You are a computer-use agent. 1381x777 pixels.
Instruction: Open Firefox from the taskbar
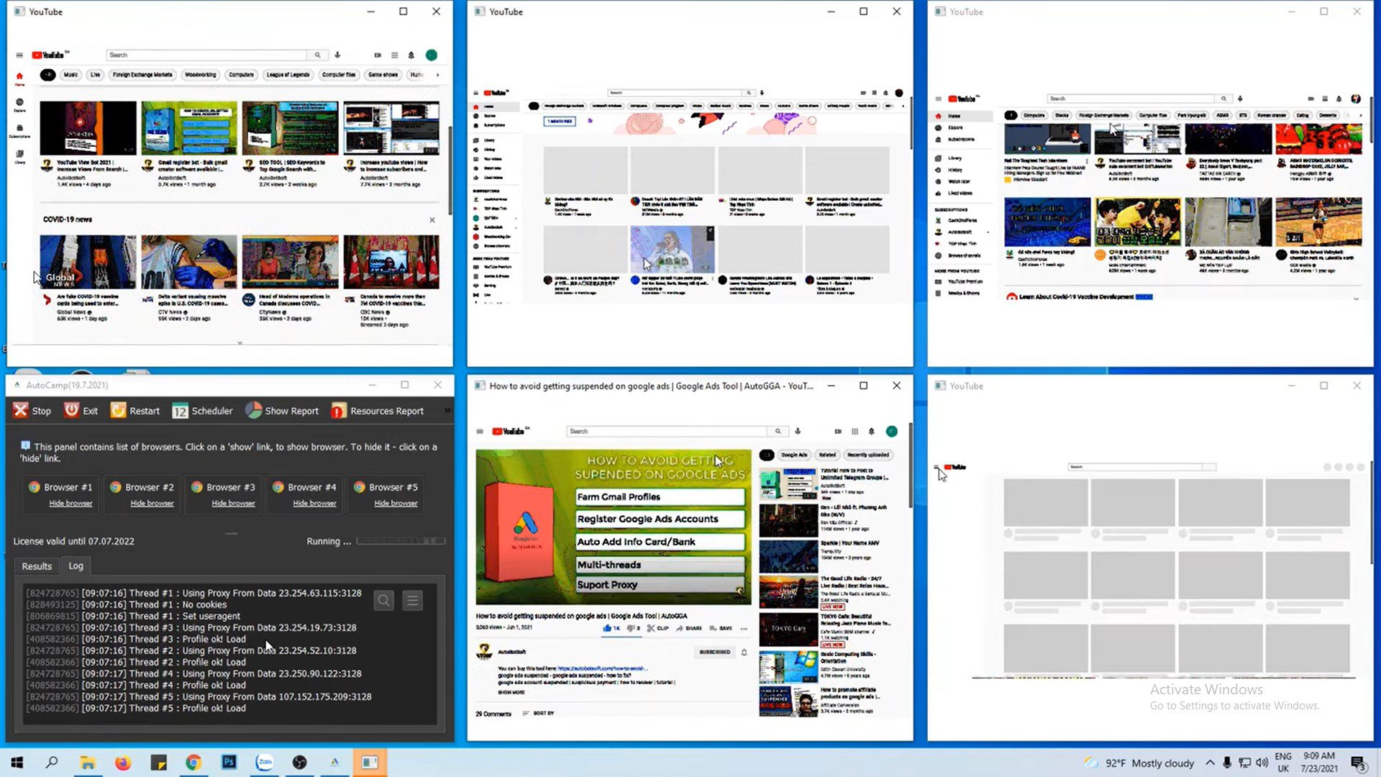point(123,763)
